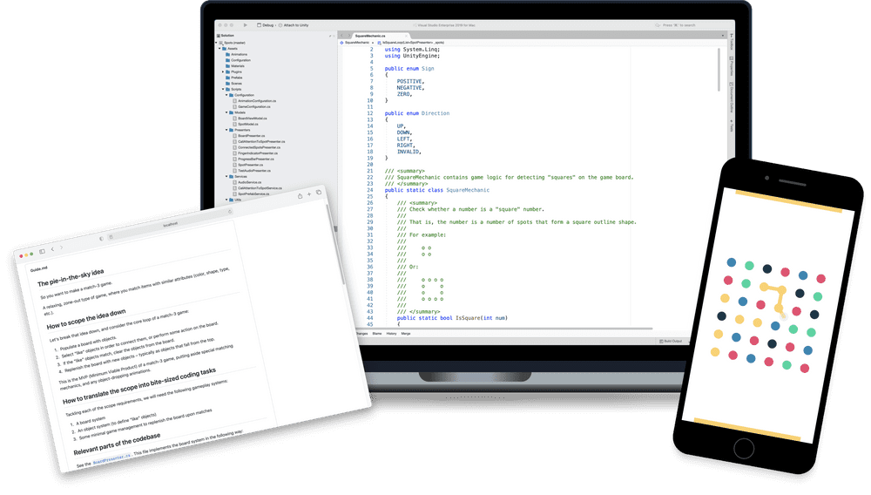Click the Safari tab overview icon
This screenshot has width=871, height=495.
(319, 193)
